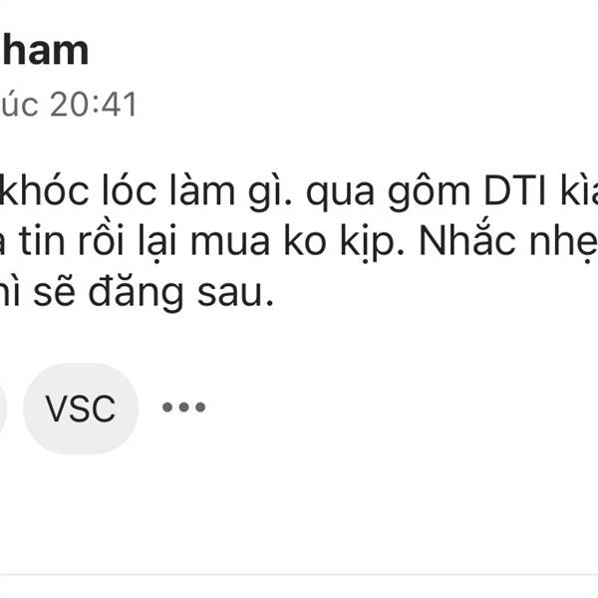This screenshot has width=598, height=598.
Task: Click the last post line "sẽ đăng sau."
Action: coord(138,293)
